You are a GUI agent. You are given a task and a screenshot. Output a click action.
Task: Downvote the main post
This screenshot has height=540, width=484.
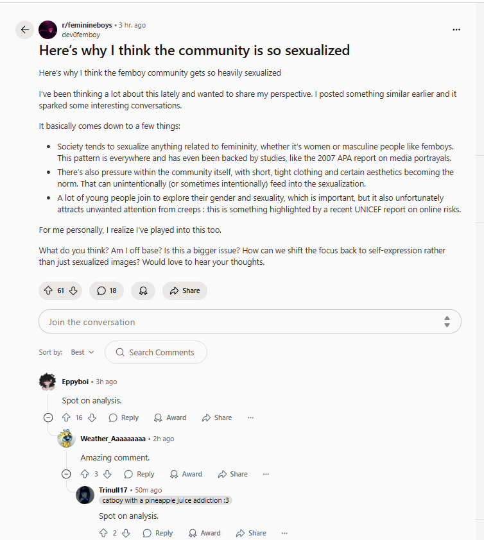point(73,291)
